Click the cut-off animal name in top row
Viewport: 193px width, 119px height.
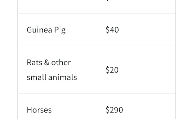(39, 0)
